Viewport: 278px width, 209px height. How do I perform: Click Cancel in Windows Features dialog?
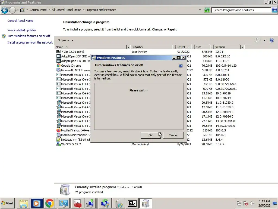click(173, 135)
